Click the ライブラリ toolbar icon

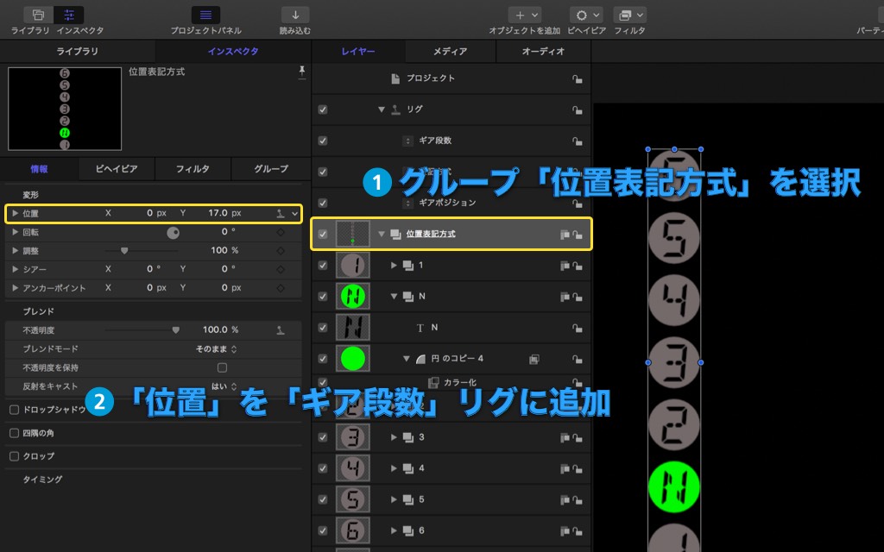[x=38, y=16]
